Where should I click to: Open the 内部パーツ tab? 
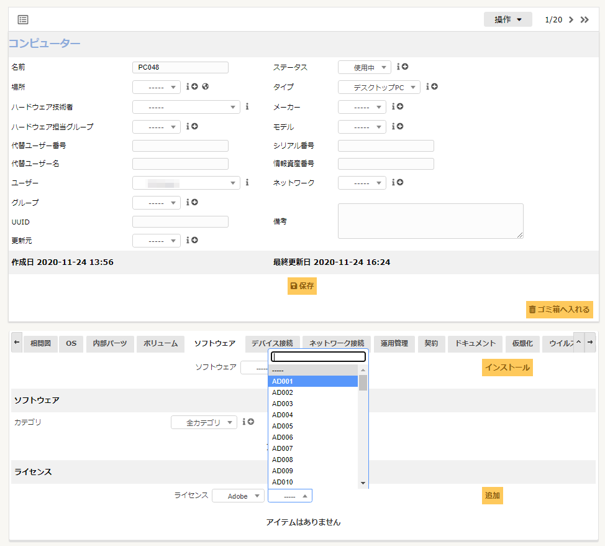coord(110,343)
